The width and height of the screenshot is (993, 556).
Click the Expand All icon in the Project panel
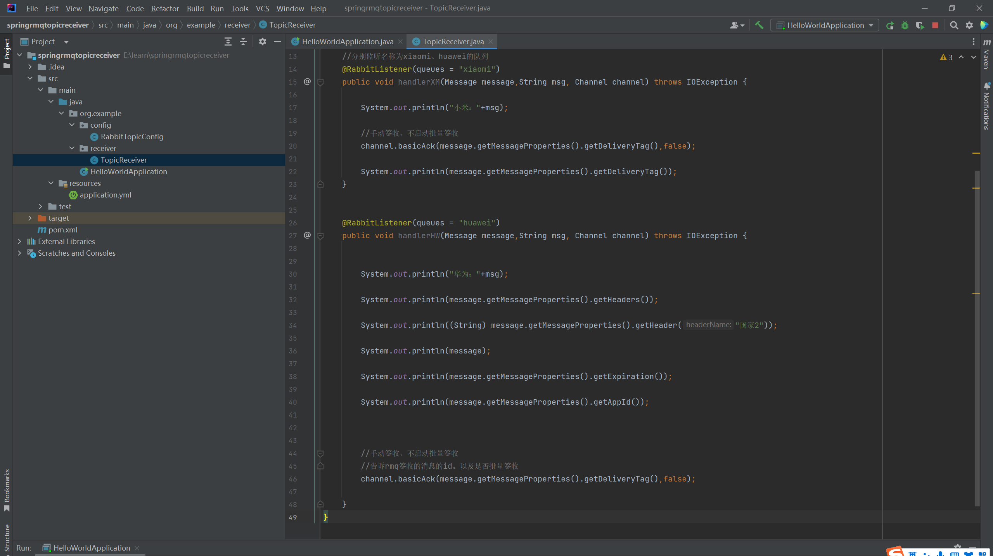click(x=228, y=42)
